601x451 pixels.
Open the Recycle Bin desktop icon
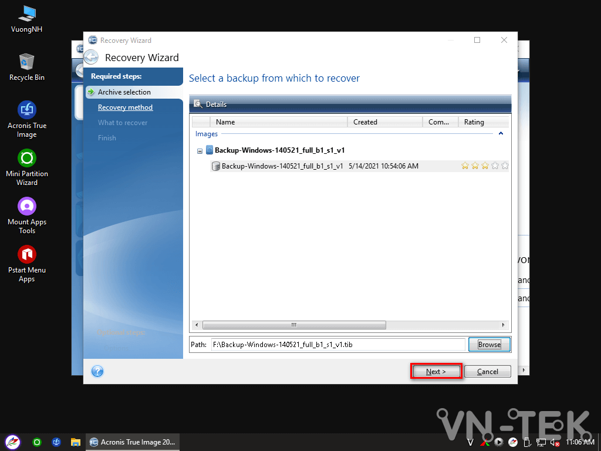26,67
